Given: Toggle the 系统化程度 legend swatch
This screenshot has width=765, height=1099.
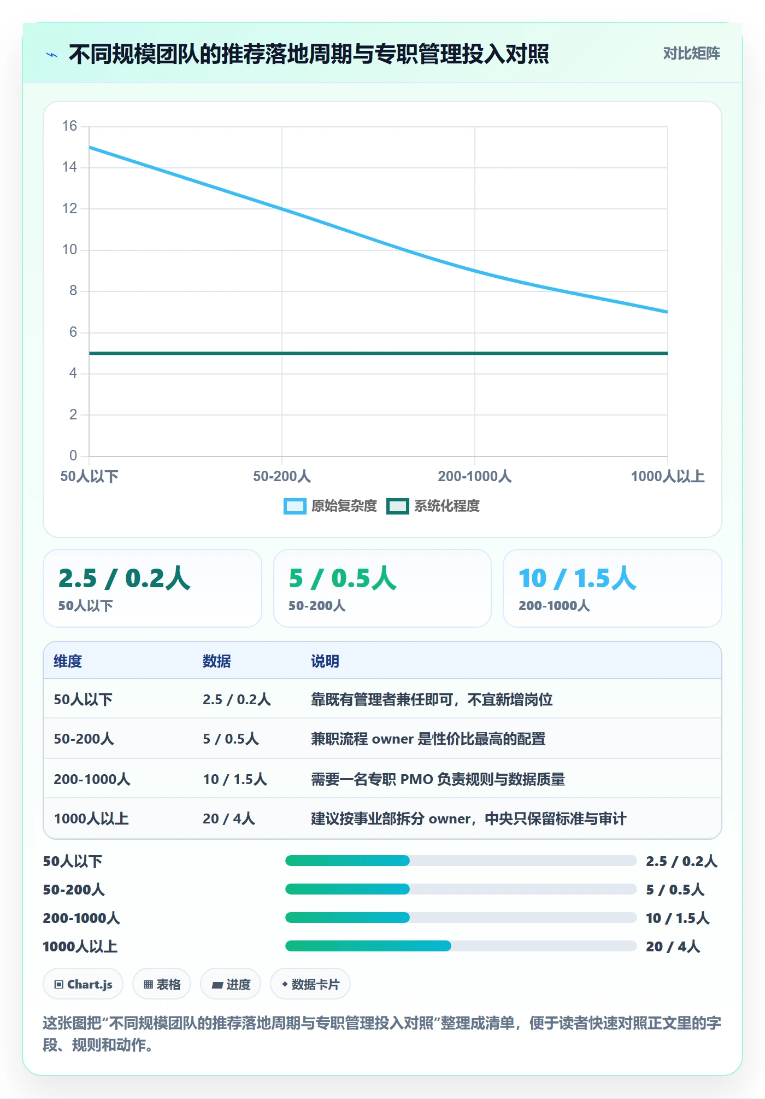Looking at the screenshot, I should (x=398, y=506).
